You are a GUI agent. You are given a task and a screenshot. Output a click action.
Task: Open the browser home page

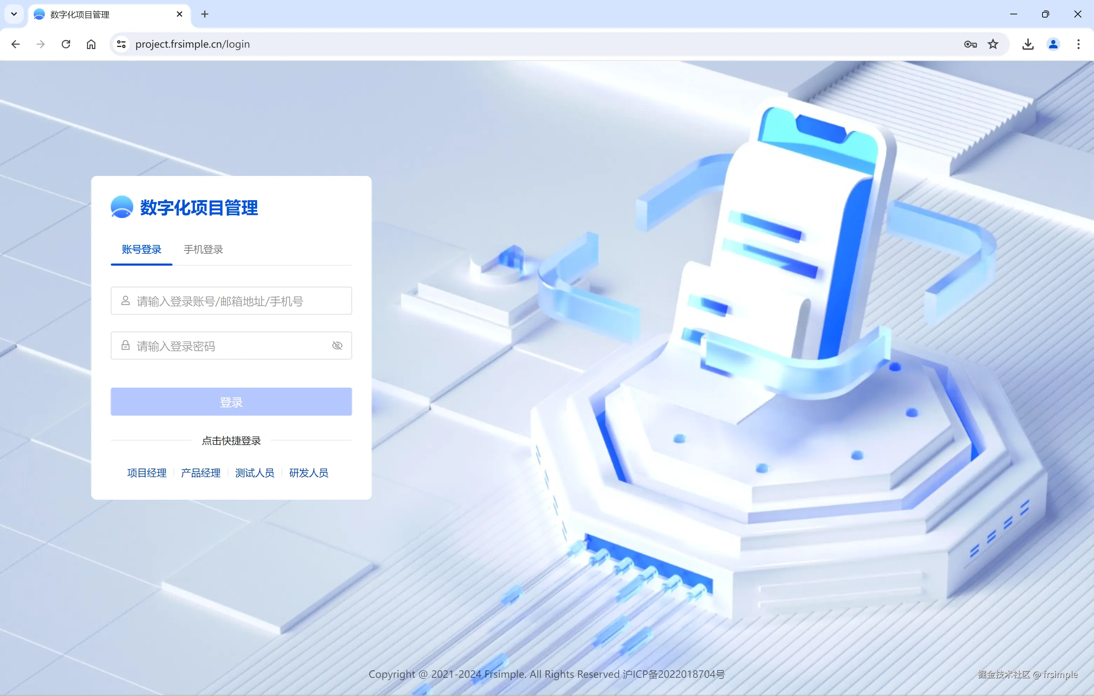click(x=91, y=44)
